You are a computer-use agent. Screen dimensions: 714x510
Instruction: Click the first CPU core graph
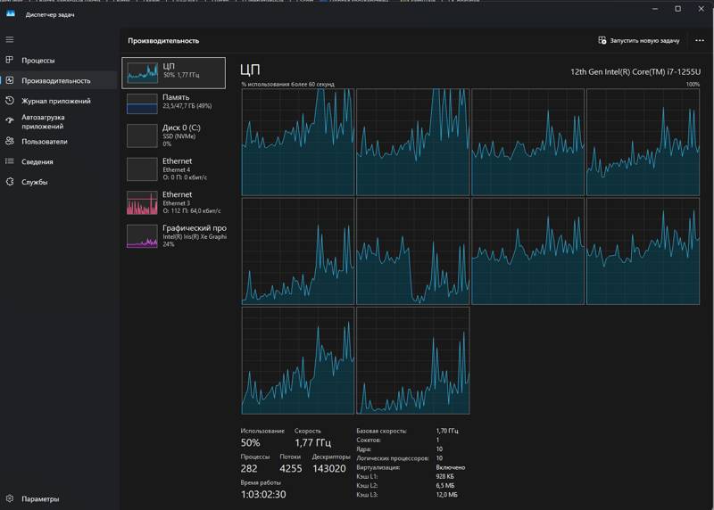297,142
